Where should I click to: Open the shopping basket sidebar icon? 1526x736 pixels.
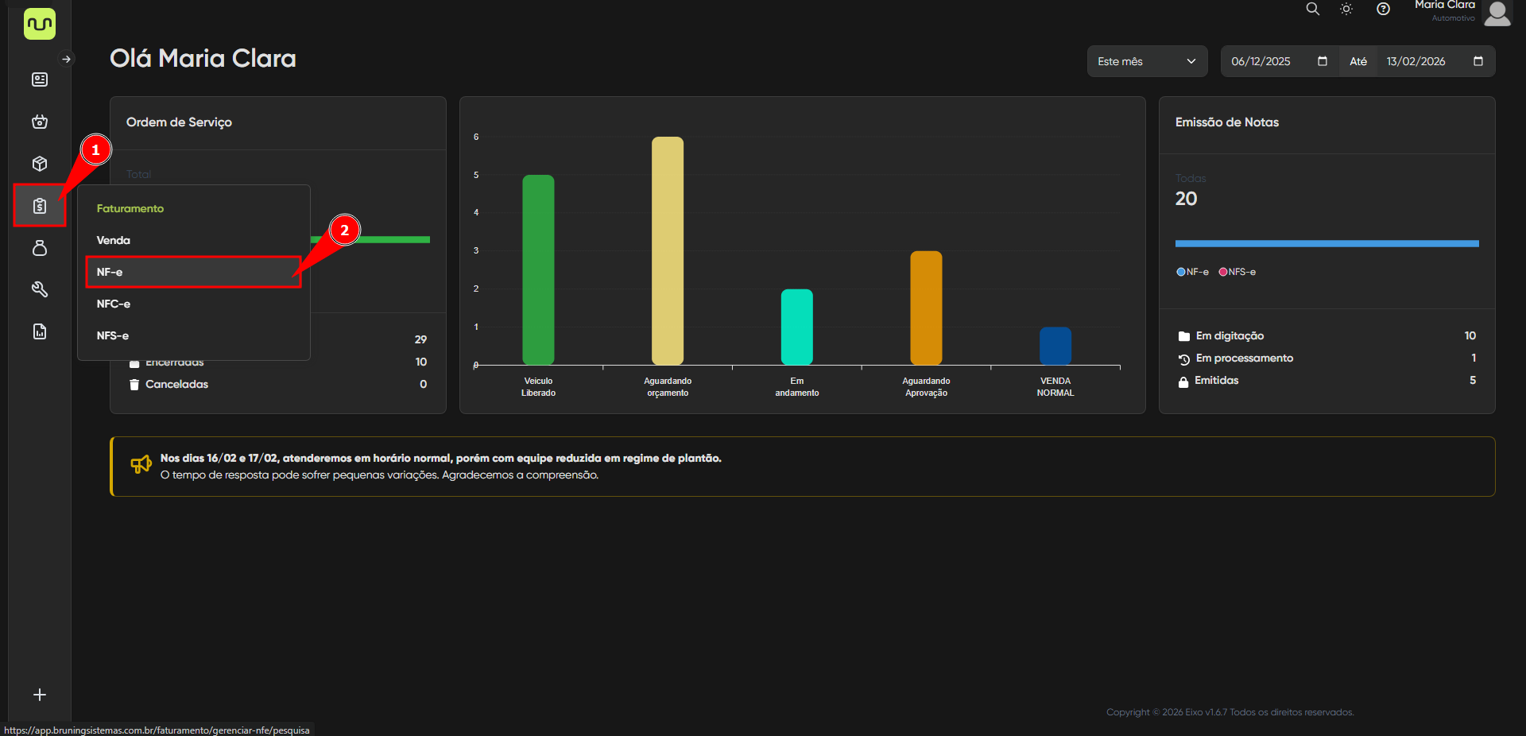[x=40, y=122]
